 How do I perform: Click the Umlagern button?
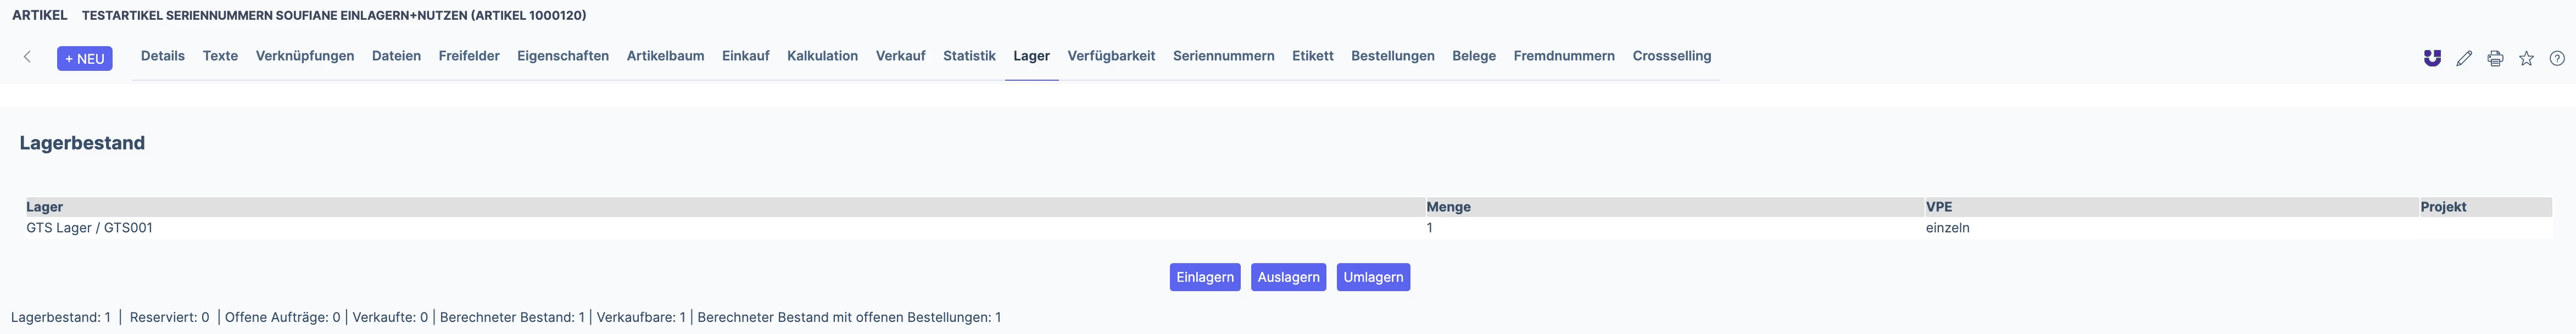[x=1373, y=277]
